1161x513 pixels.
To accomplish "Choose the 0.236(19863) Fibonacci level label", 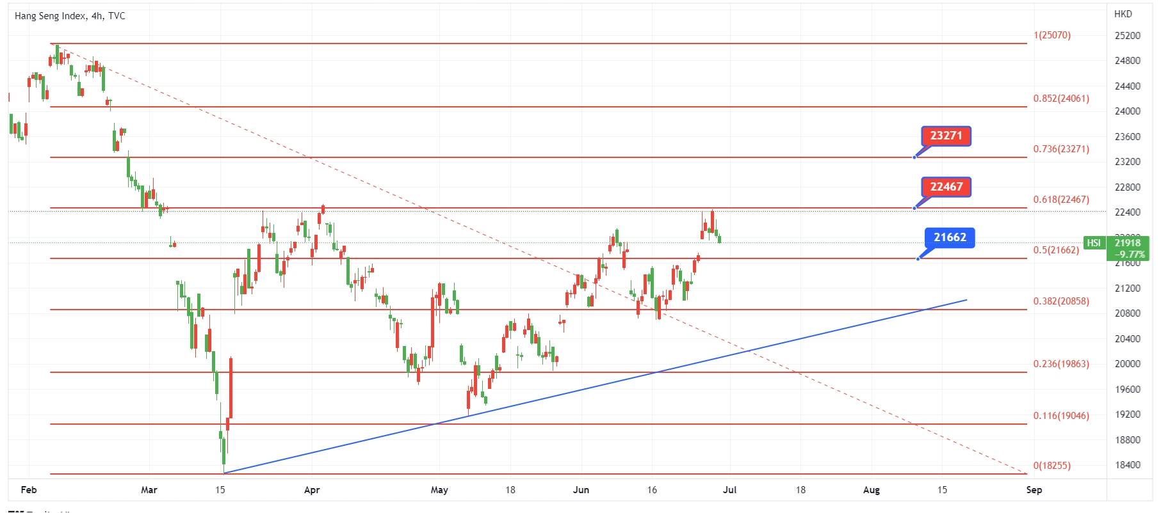I will point(1060,364).
